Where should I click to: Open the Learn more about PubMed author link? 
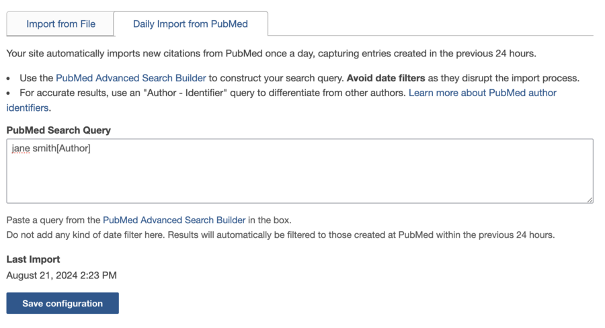(482, 93)
